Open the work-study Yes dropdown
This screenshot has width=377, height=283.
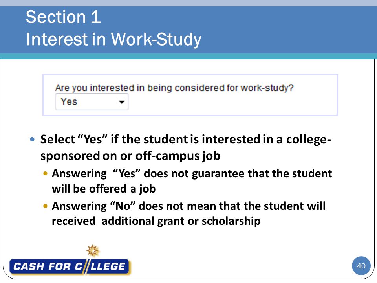pos(92,102)
